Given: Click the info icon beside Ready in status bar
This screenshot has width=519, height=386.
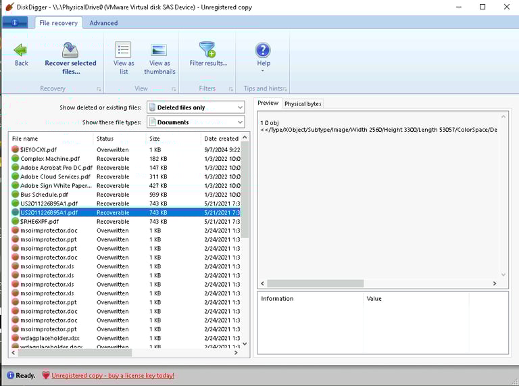Looking at the screenshot, I should pos(10,375).
